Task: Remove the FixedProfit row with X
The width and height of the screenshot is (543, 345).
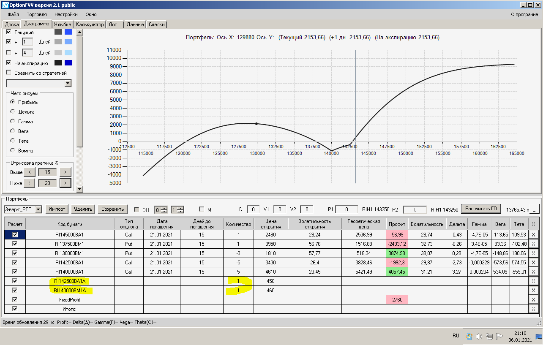Action: click(533, 299)
